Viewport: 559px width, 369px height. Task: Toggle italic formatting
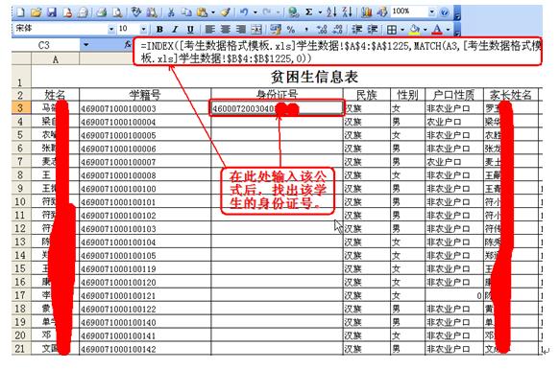point(175,30)
